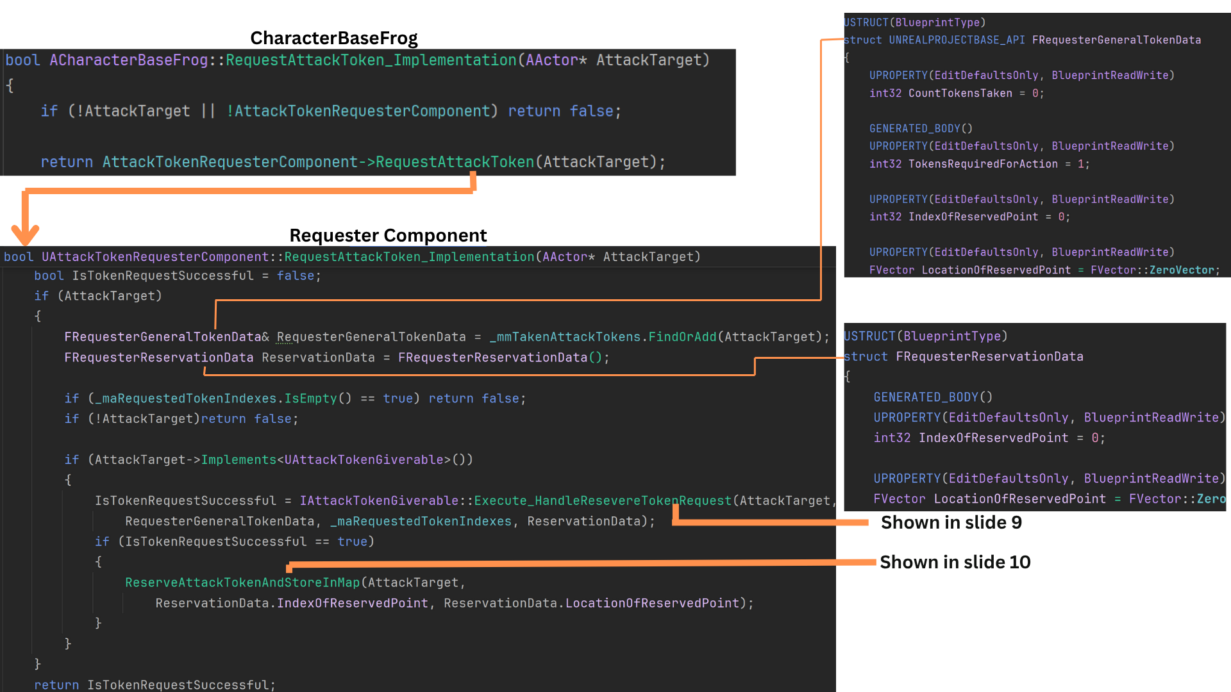The image size is (1231, 692).
Task: Click GENERATED_BODY() in the ReservationData struct
Action: click(x=932, y=397)
